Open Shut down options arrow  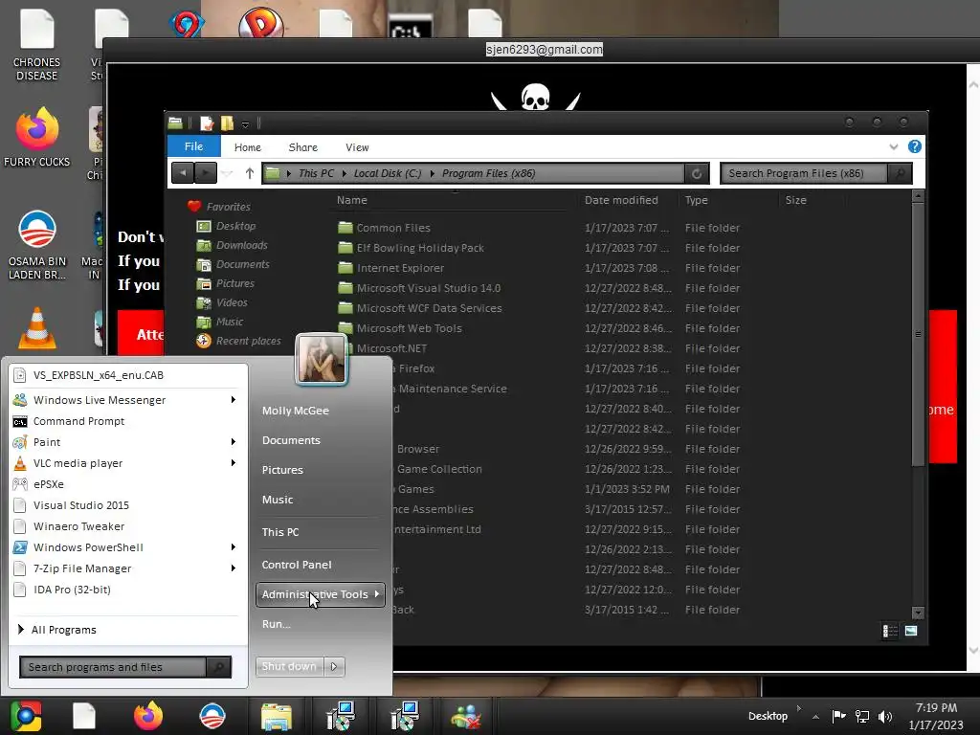tap(334, 667)
